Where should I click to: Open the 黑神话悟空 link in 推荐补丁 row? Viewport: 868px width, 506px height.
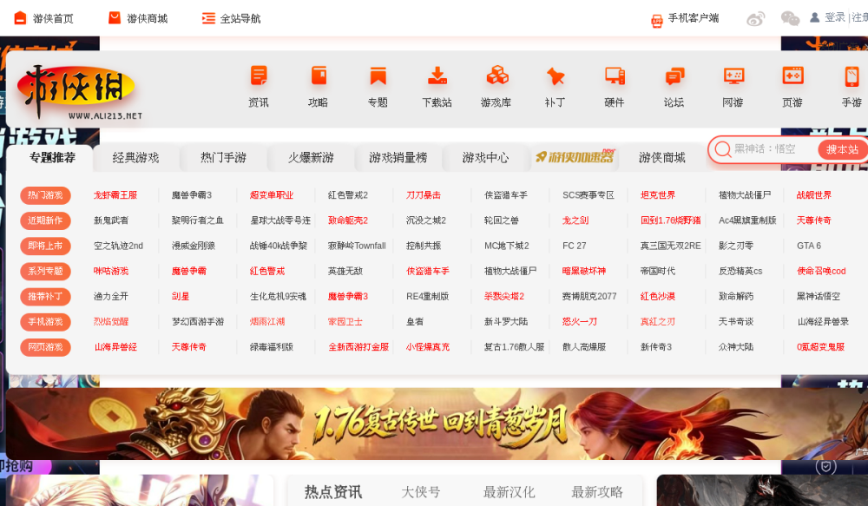click(x=819, y=297)
